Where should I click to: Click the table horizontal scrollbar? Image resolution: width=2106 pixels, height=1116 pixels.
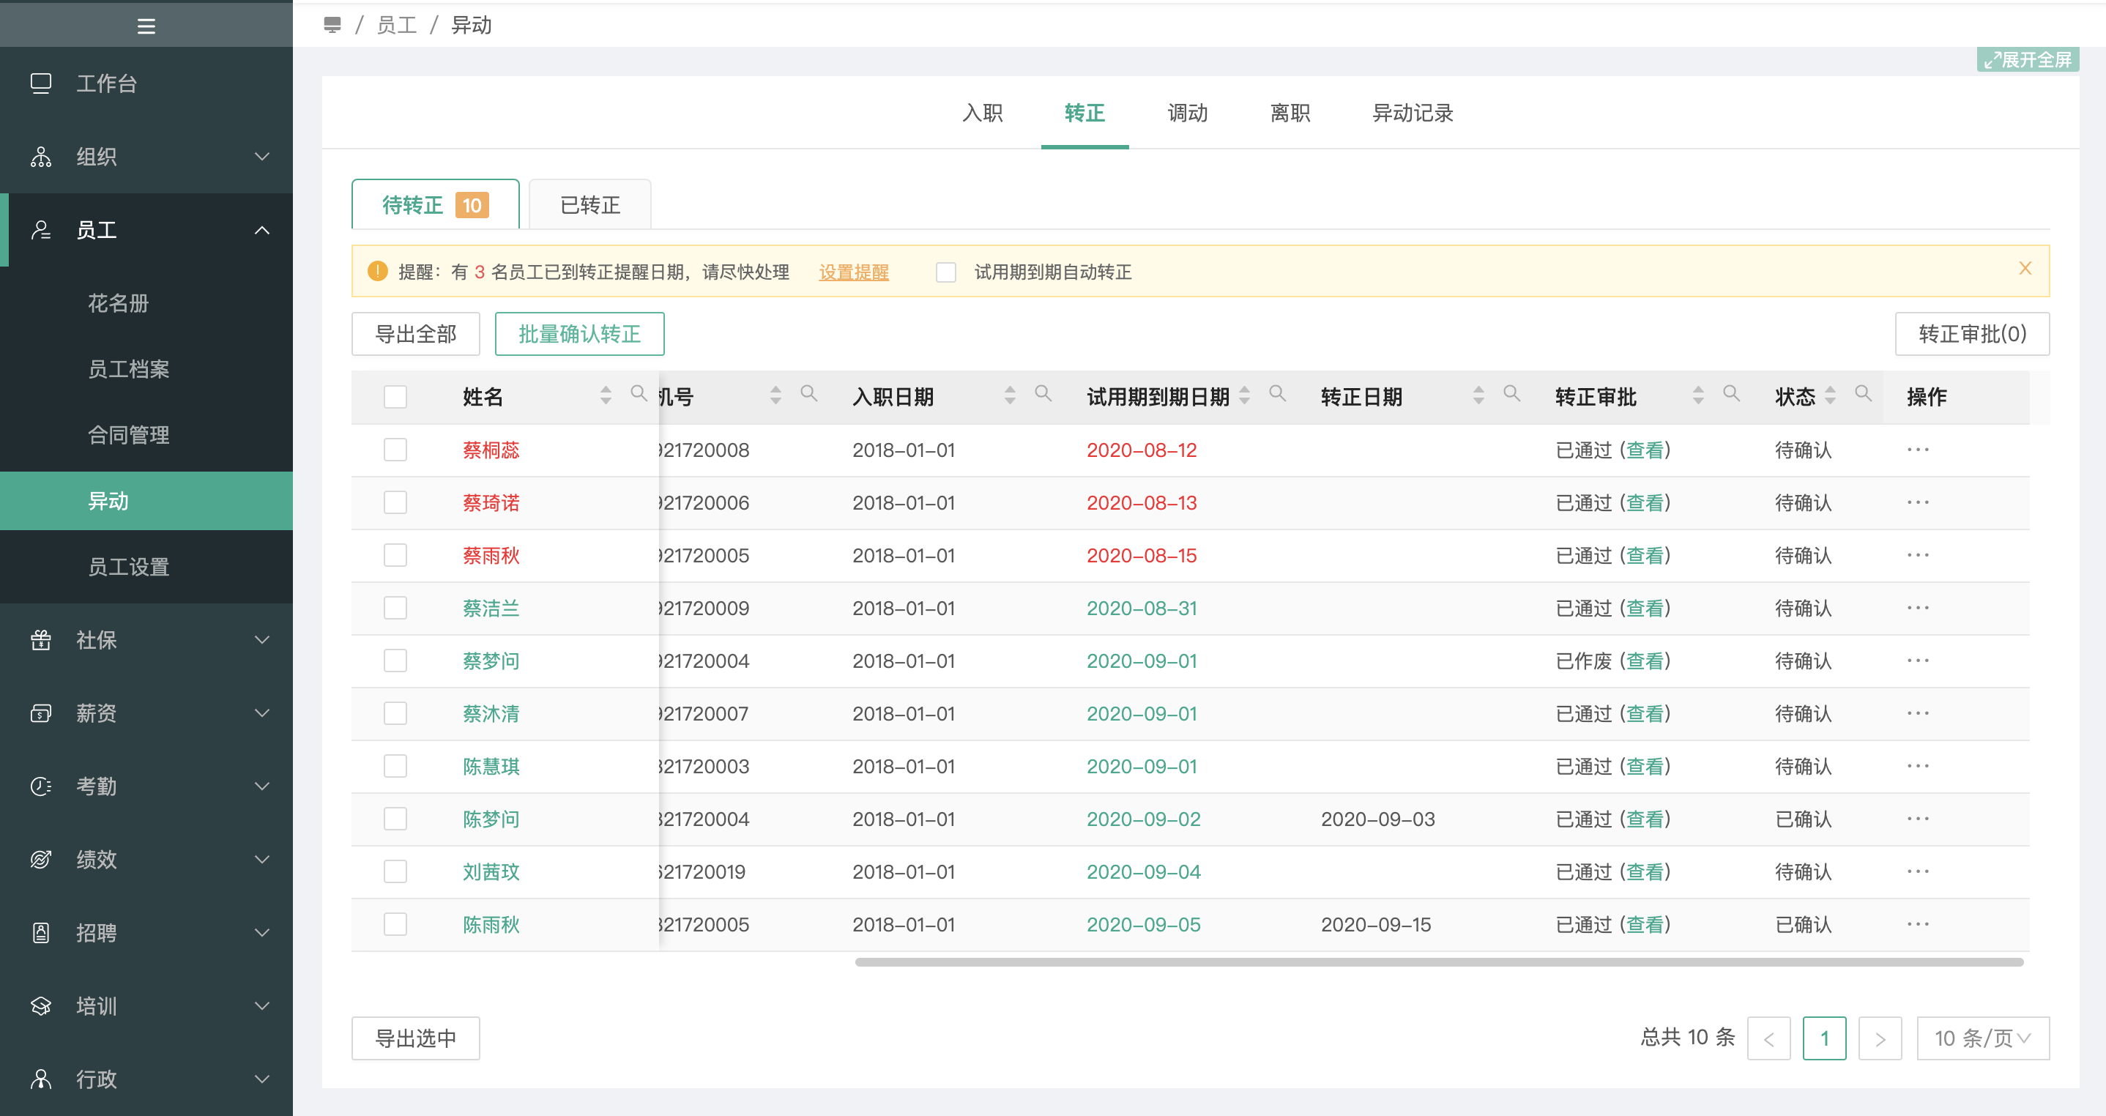[1439, 962]
